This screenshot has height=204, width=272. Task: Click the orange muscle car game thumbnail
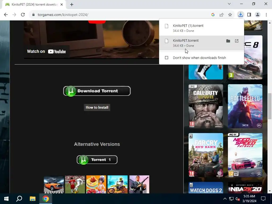[x=54, y=184]
